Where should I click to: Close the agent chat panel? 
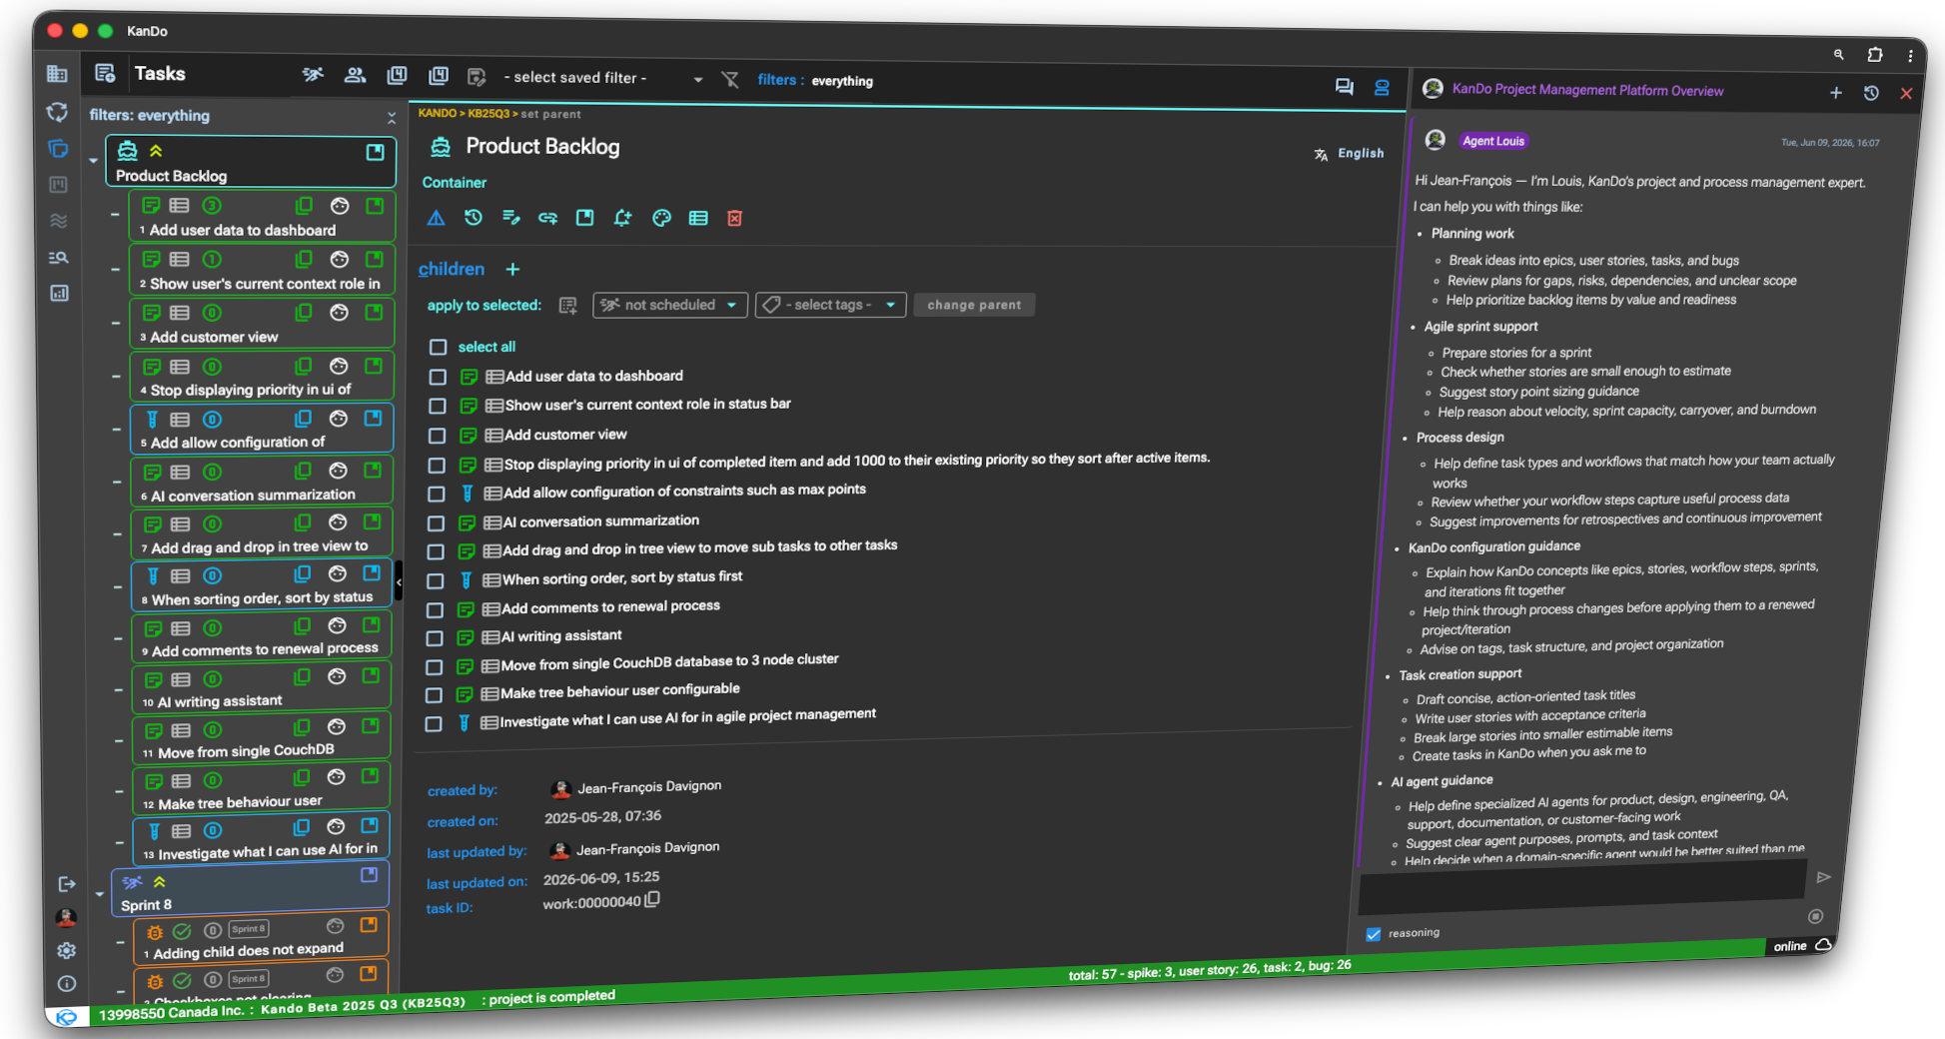[x=1906, y=94]
